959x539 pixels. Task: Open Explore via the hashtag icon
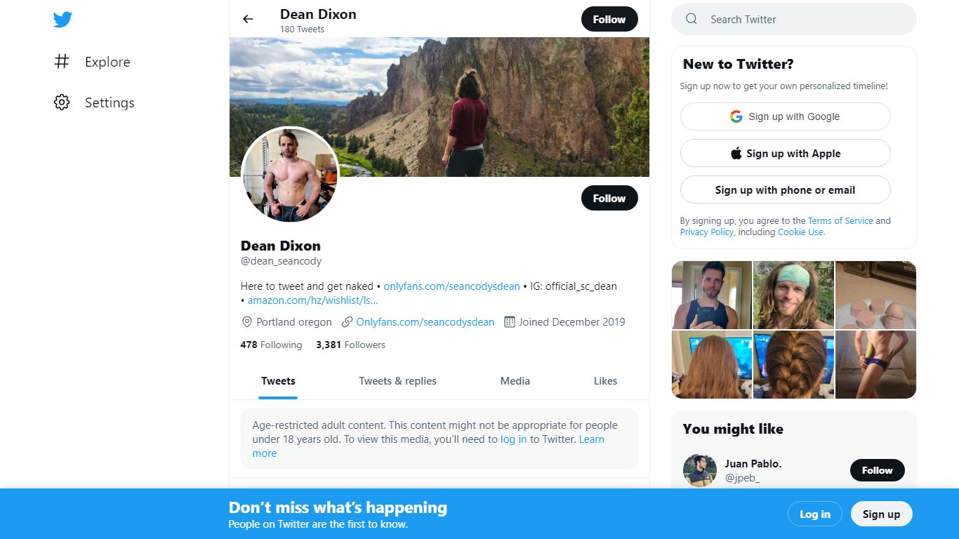point(62,62)
